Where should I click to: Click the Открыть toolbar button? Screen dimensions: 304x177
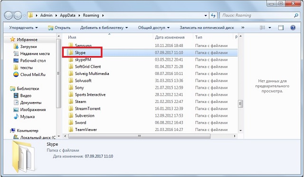tap(59, 28)
